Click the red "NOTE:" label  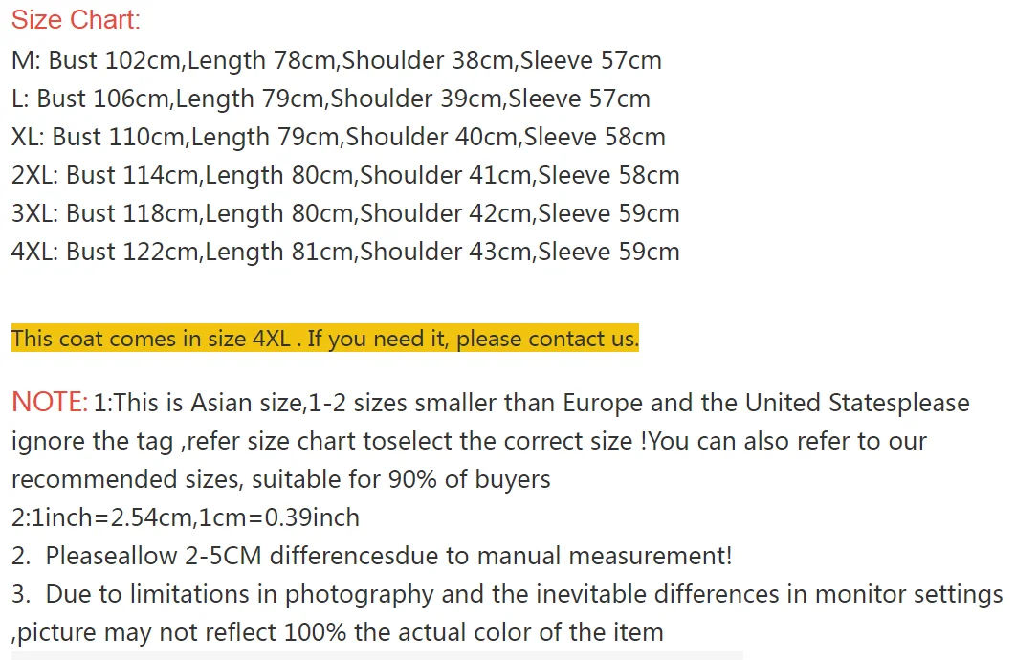pos(50,403)
